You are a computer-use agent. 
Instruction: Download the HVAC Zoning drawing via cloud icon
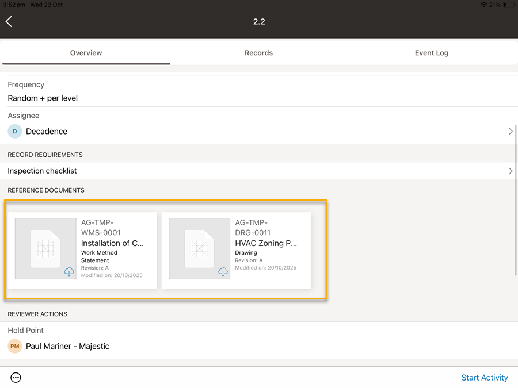[x=223, y=272]
